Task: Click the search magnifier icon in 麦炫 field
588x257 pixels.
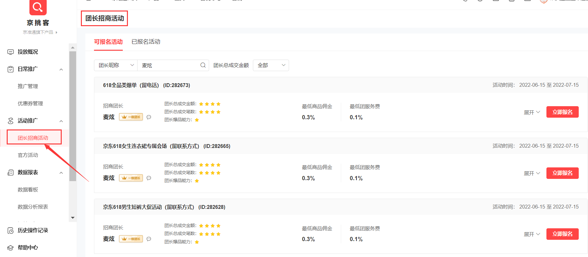Action: 203,65
